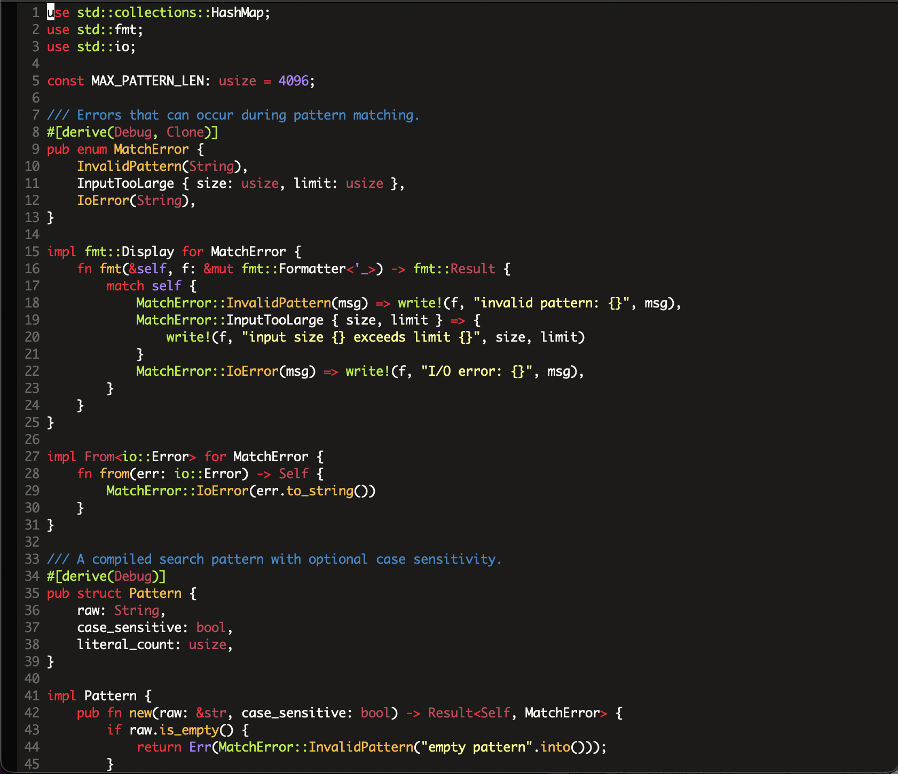Click 'MatchError::InputTooLarge' on line 19

pos(230,320)
